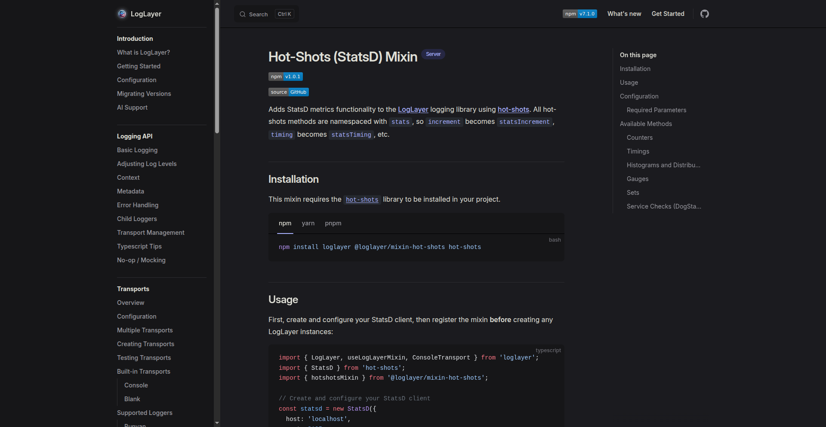Jump to Histograms and Distributions section

coord(663,165)
